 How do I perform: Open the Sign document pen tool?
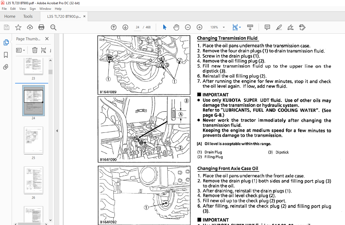point(290,27)
